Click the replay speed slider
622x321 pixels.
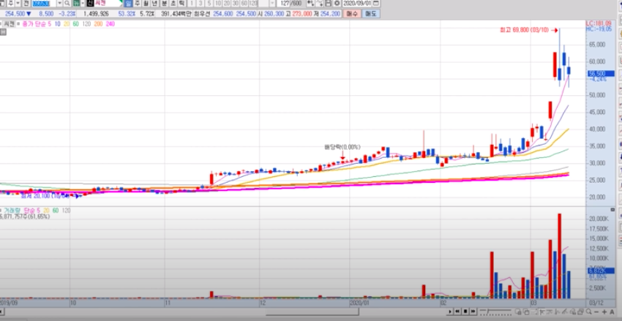tap(495, 311)
